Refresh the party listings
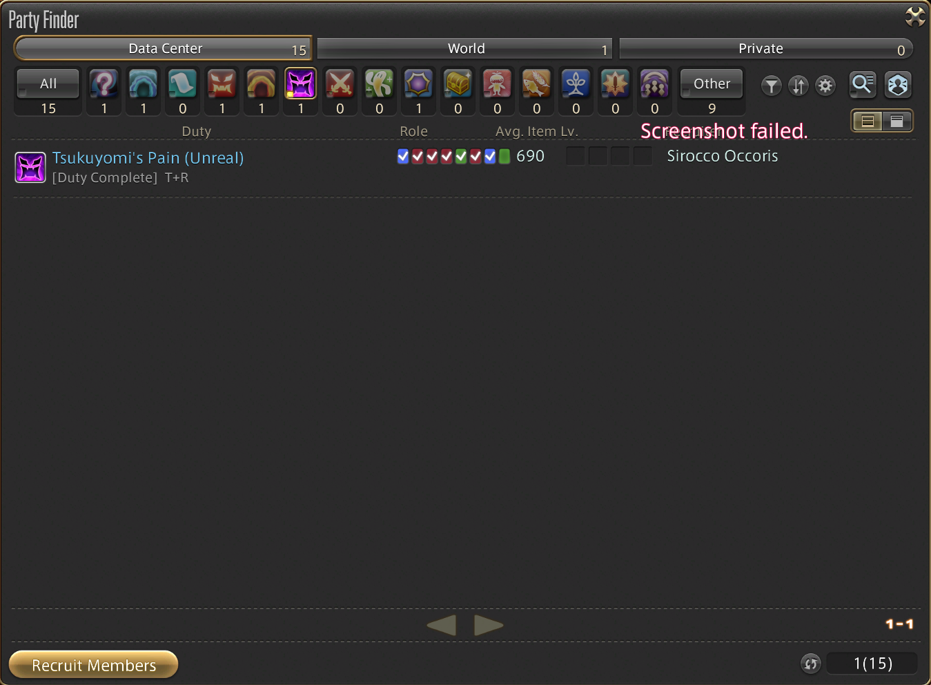 point(811,664)
